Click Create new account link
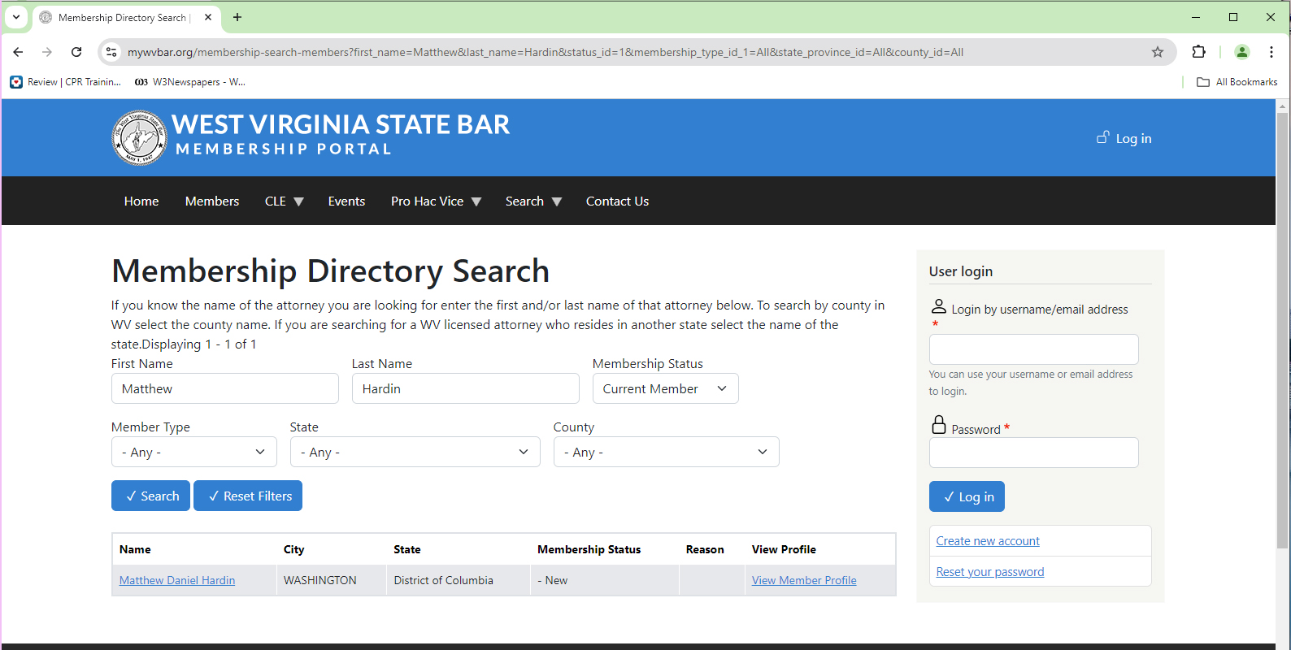 (988, 541)
